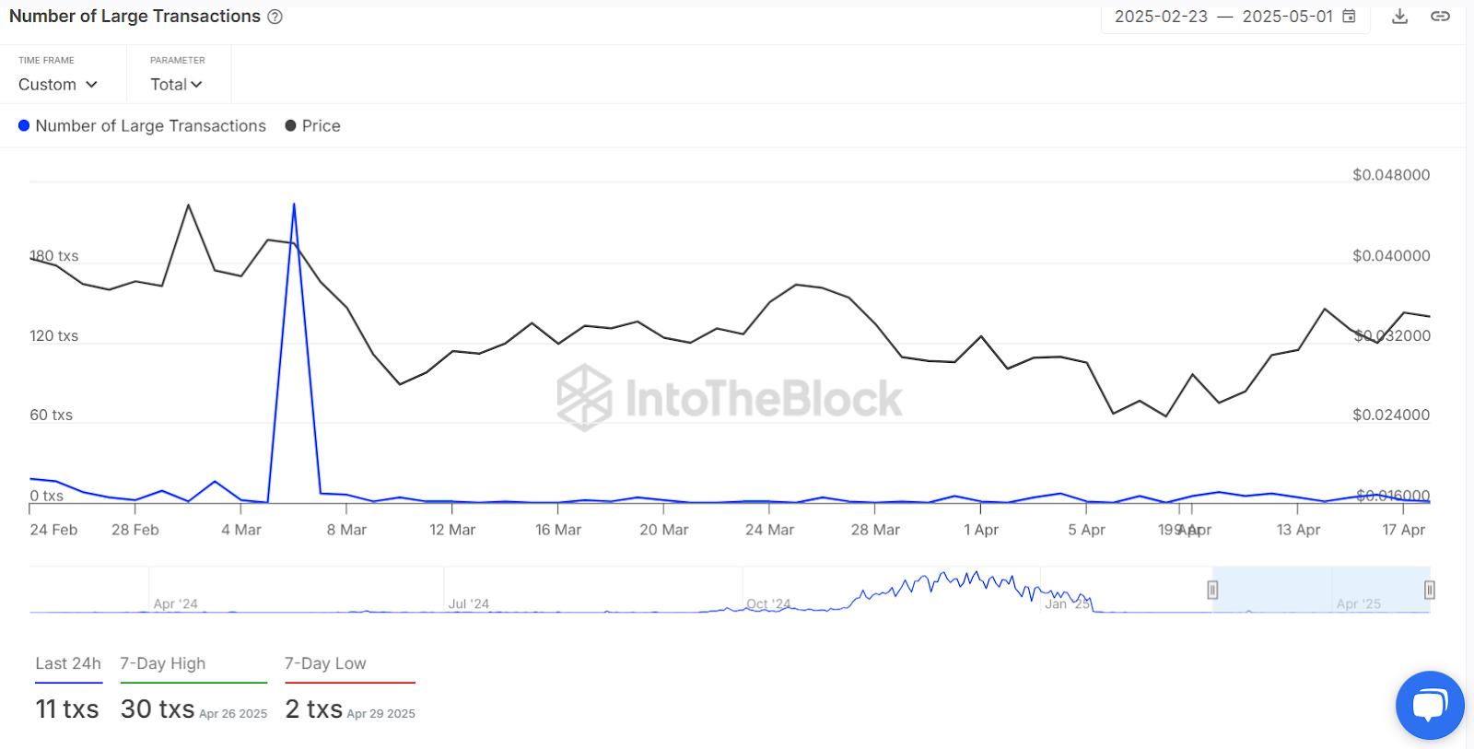The image size is (1474, 749).
Task: Select the 7-Day High stat tab
Action: pyautogui.click(x=163, y=664)
